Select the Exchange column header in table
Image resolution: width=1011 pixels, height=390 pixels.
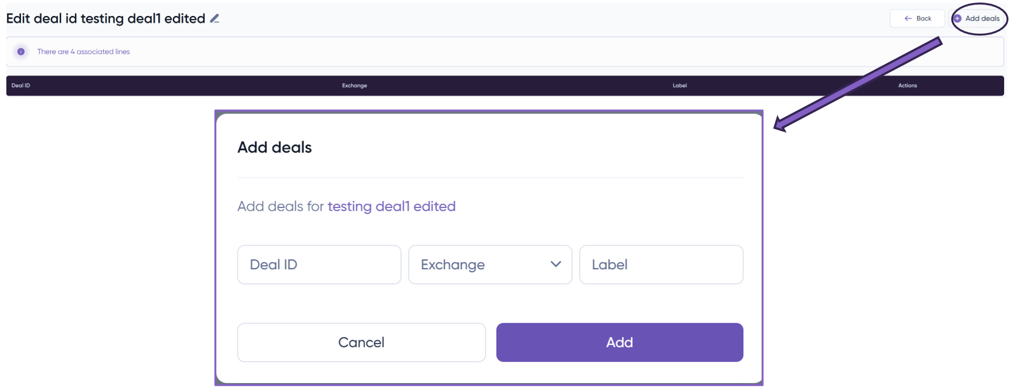(354, 85)
